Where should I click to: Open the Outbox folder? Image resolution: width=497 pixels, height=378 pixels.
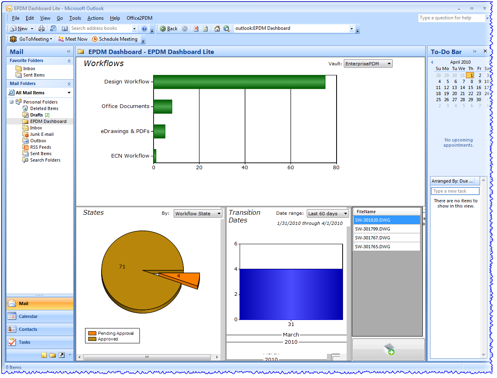38,141
